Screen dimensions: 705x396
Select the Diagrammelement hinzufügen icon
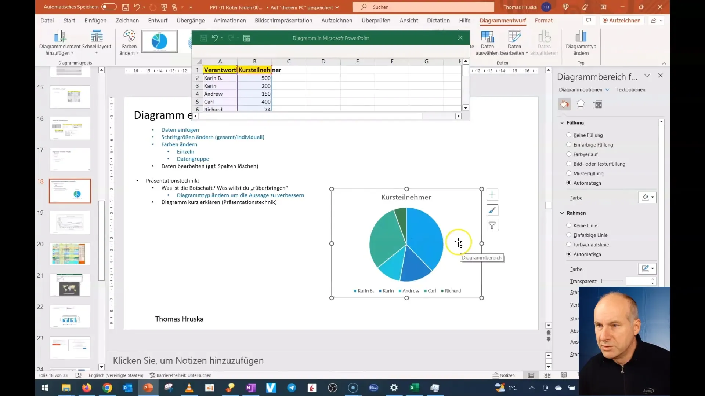coord(59,35)
